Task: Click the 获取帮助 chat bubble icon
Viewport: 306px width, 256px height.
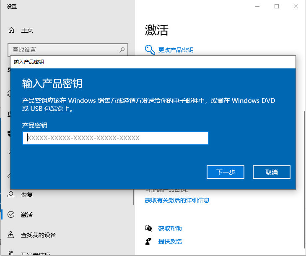Action: coord(148,228)
